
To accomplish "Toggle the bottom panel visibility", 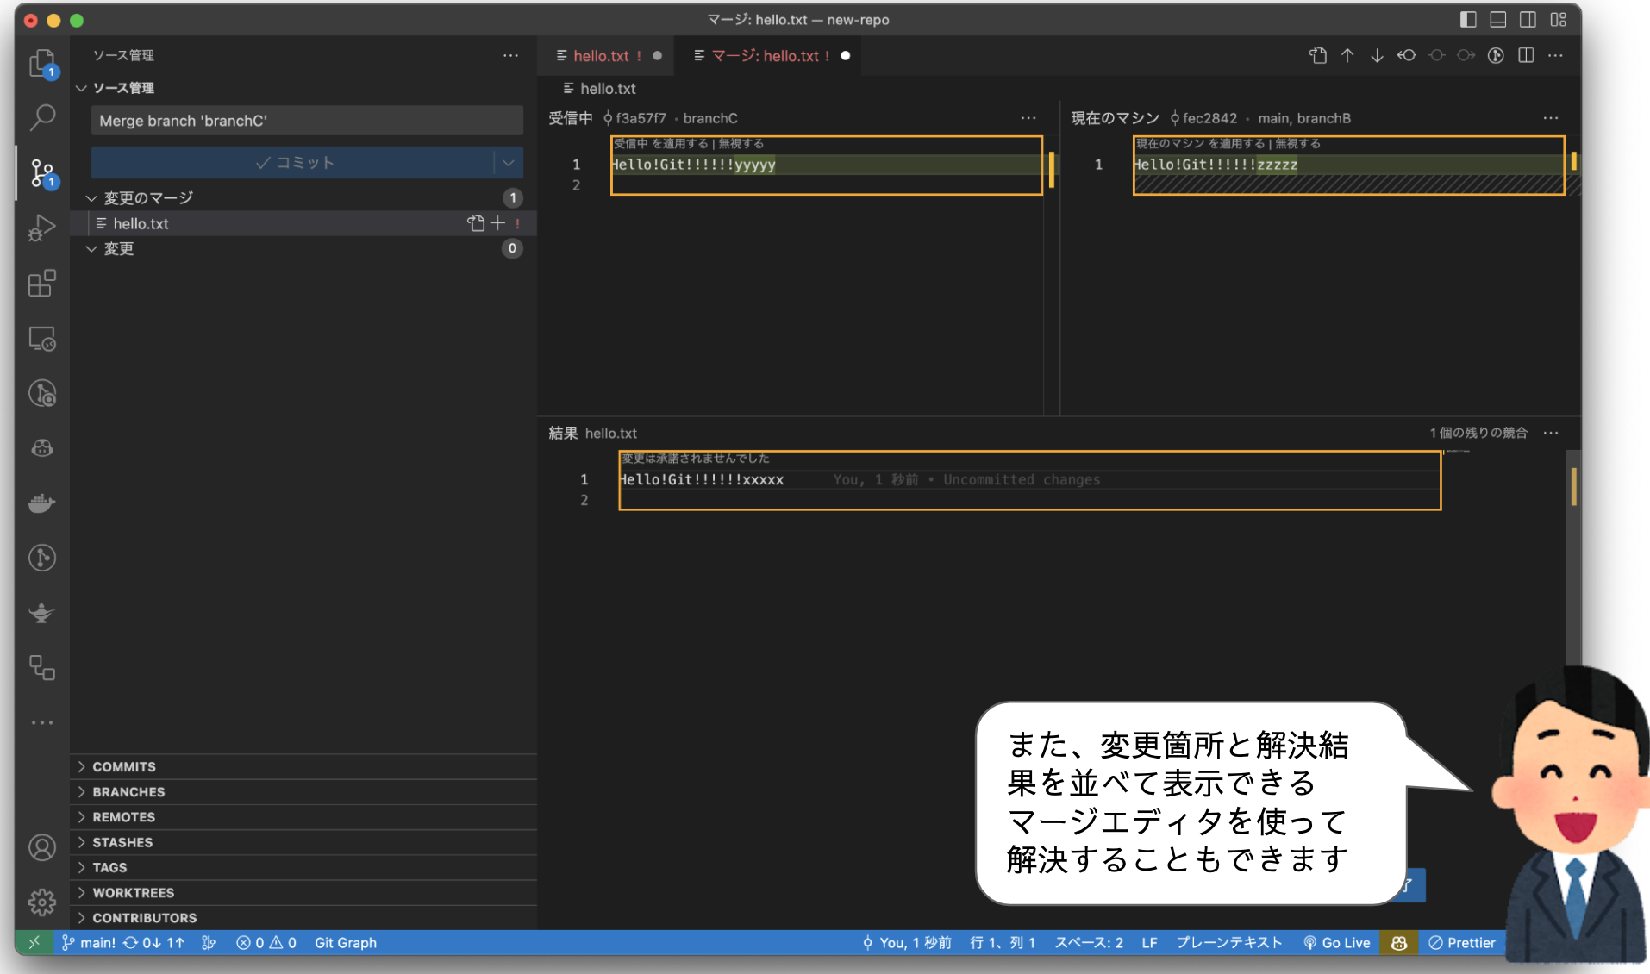I will tap(1497, 19).
